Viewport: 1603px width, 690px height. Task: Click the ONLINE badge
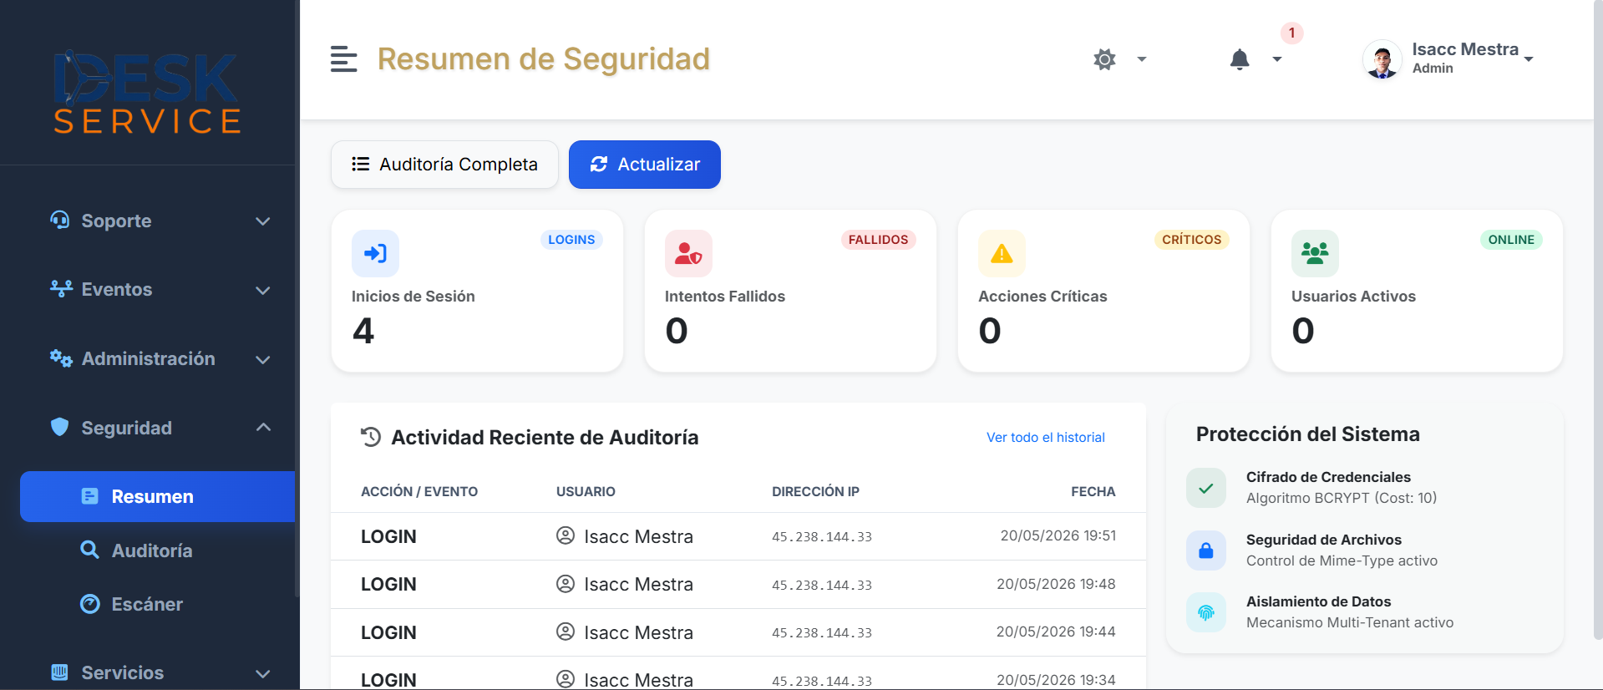[x=1511, y=240]
